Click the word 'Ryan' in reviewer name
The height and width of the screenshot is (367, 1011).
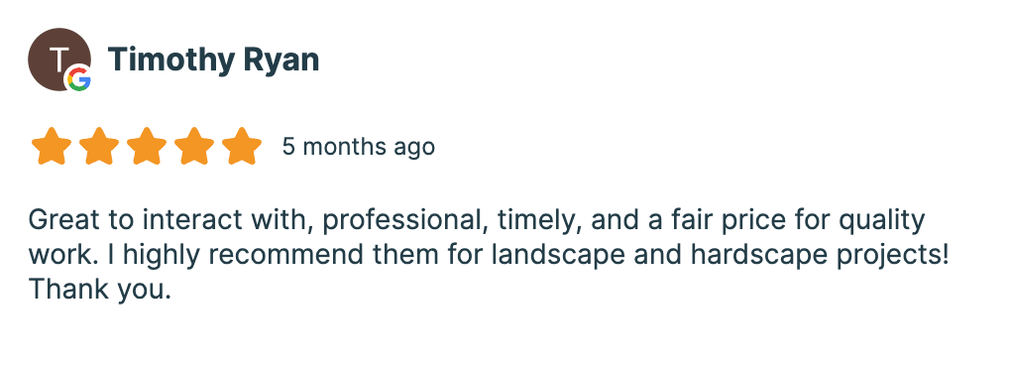281,61
